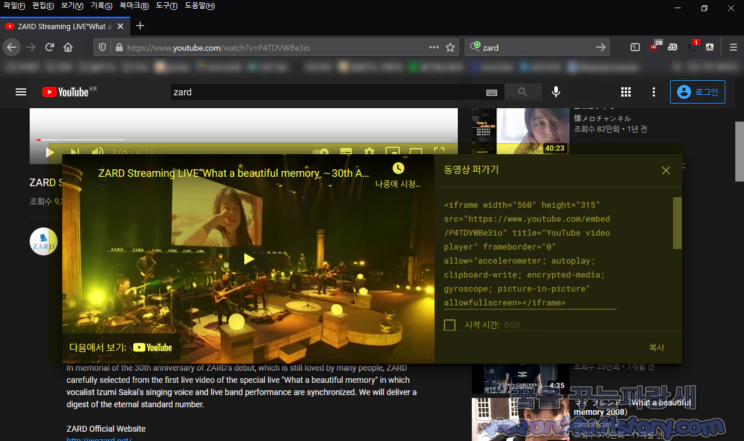Open the File (파일) menu
744x441 pixels.
[x=14, y=6]
